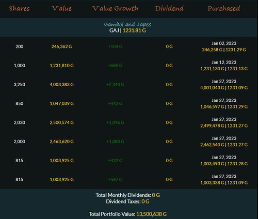Click the Value Growth column header
This screenshot has width=258, height=219.
pyautogui.click(x=115, y=8)
